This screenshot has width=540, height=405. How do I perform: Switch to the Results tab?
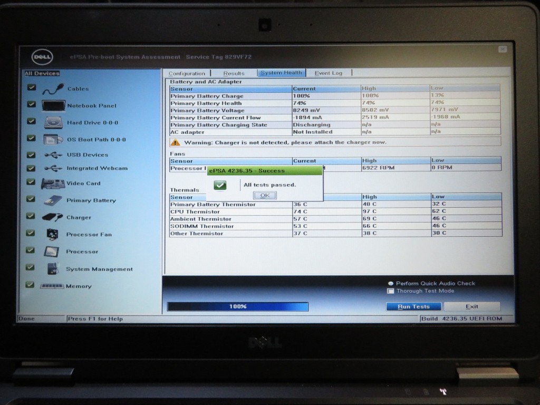coord(234,73)
